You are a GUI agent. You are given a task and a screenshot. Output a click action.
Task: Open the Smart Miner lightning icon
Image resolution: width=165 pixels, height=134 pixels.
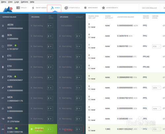(x=33, y=8)
